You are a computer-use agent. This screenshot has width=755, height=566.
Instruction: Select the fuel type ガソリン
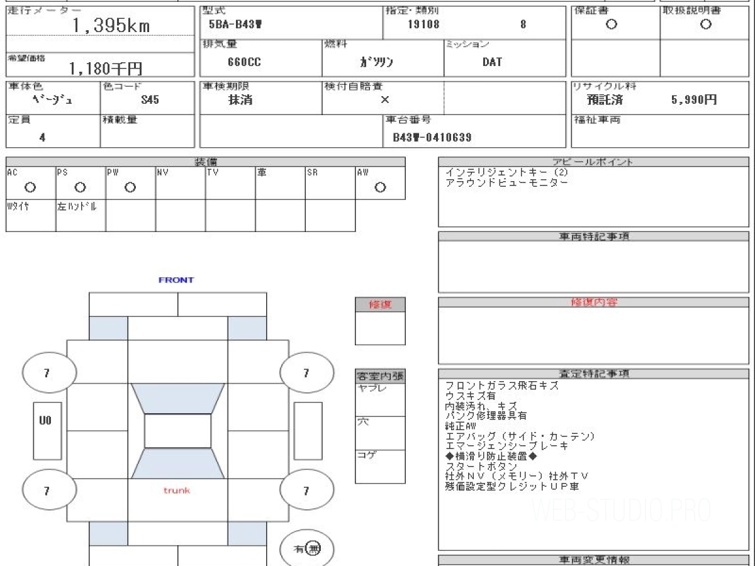click(376, 62)
